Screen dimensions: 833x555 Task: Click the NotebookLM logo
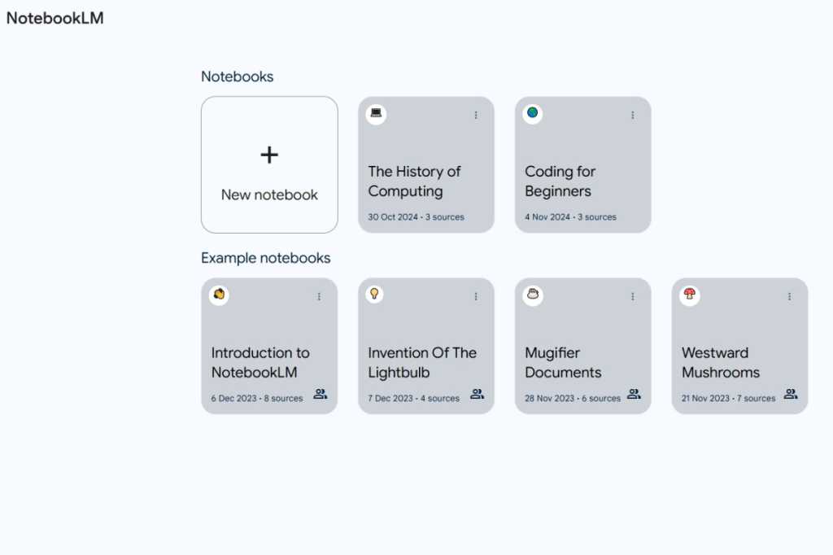coord(55,17)
